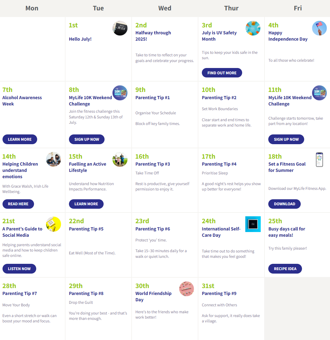Click the 10K Challenge badge on the 11th
The image size is (330, 340).
[319, 93]
